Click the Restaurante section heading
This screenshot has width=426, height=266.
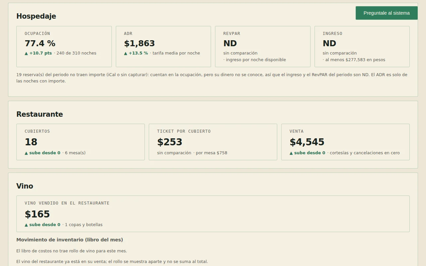[40, 114]
